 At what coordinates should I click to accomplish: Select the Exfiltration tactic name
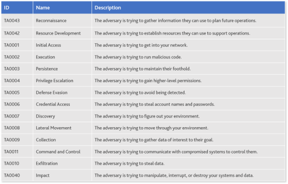(47, 163)
